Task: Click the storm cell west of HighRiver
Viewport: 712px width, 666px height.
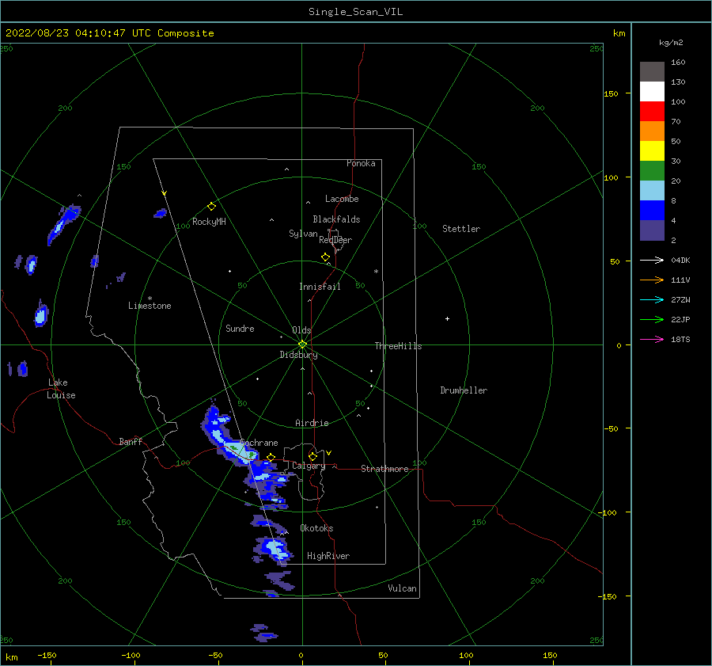Action: tap(273, 550)
